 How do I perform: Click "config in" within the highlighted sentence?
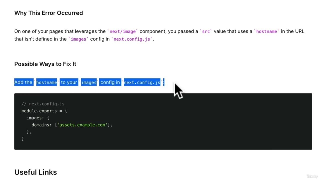(110, 82)
